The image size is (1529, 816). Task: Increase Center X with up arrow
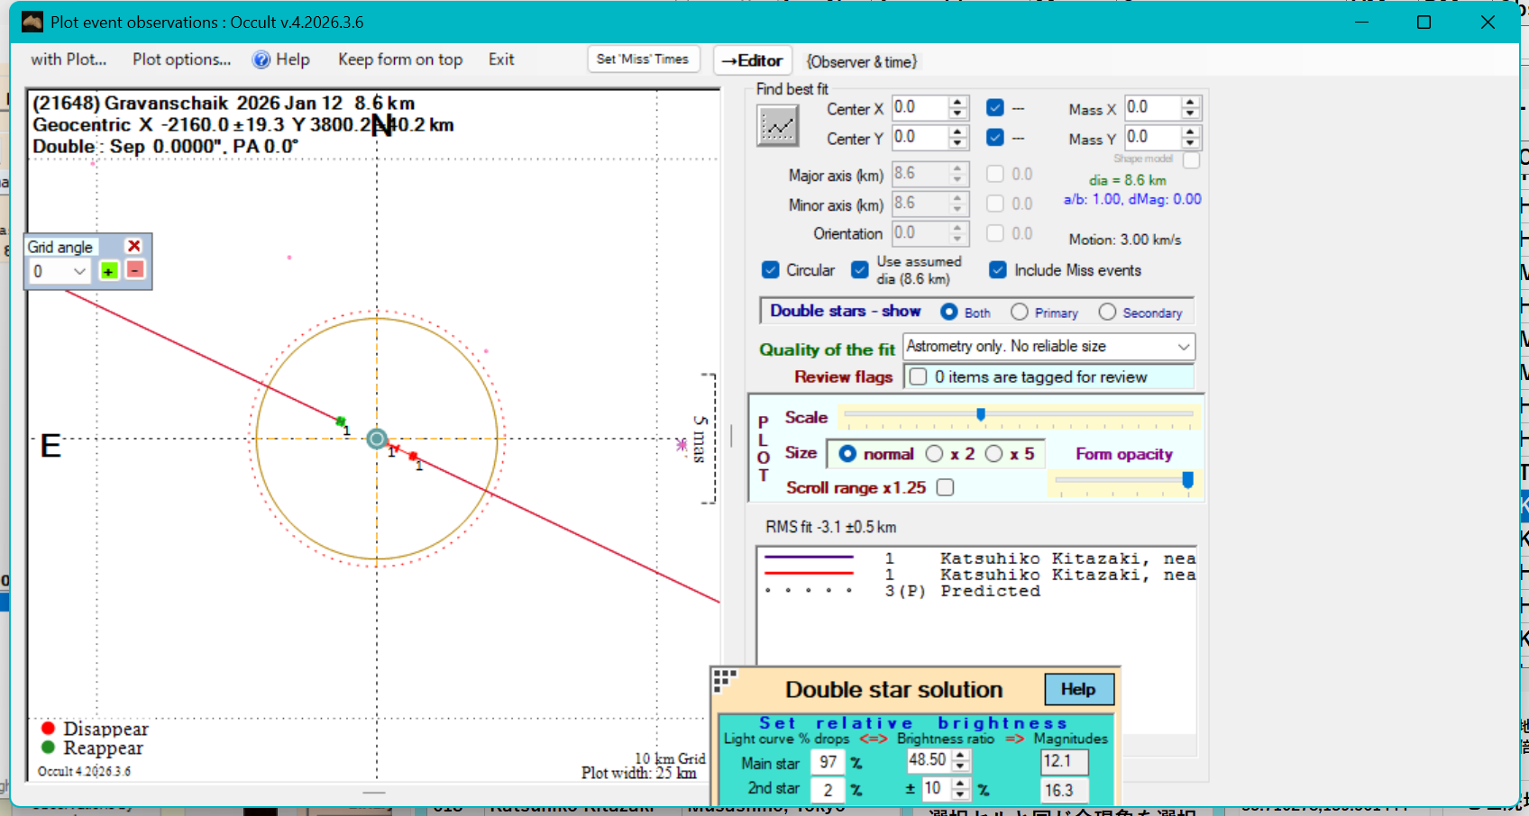click(957, 102)
